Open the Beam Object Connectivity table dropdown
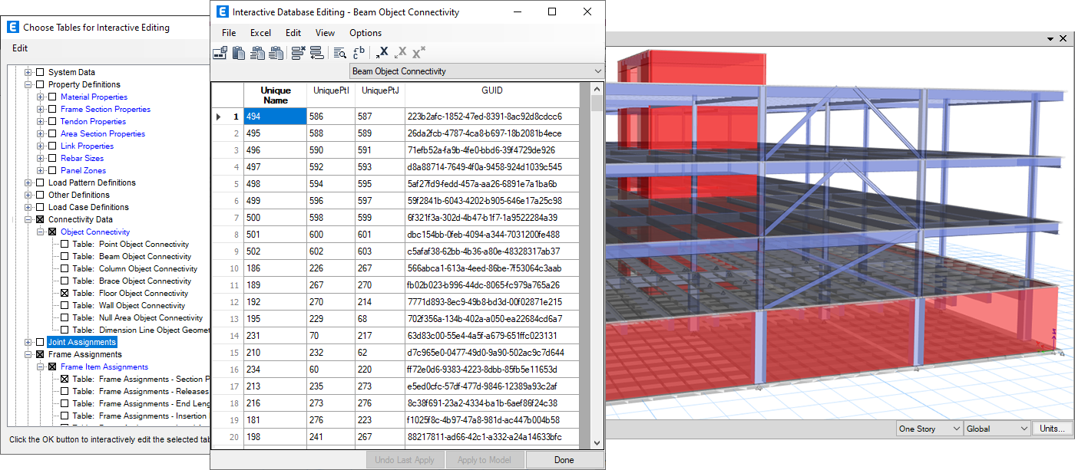This screenshot has width=1075, height=470. tap(598, 71)
